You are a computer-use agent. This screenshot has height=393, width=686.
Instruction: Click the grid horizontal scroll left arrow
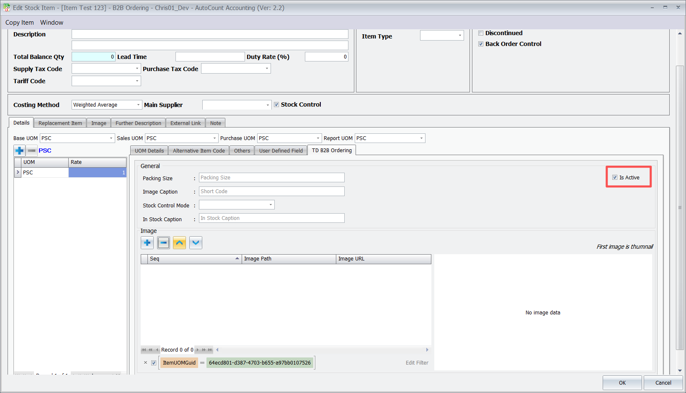coord(217,350)
